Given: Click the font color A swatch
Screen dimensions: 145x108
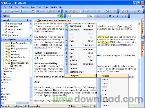Looking at the screenshot, I should [98, 16].
